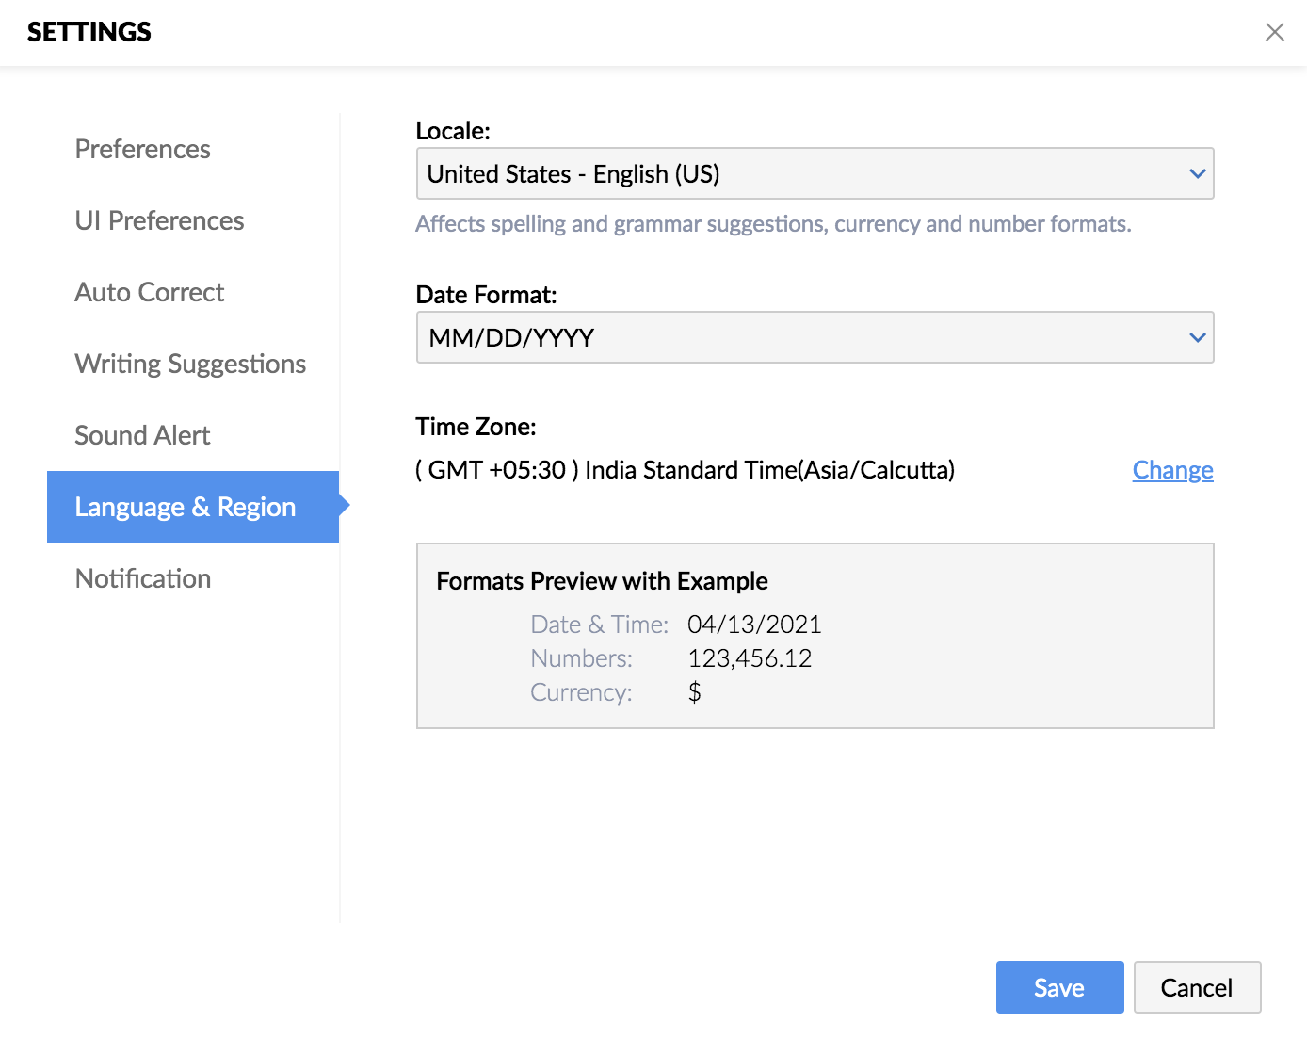Click the India Standard Time zone text
1307x1055 pixels.
click(x=685, y=470)
